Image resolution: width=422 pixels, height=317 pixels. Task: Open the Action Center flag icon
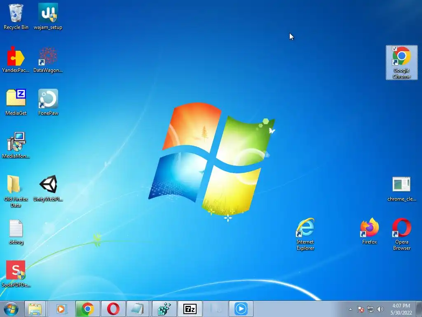click(x=361, y=309)
